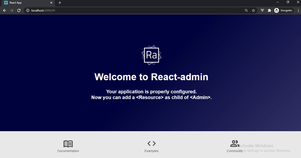Close the React App tab
301x158 pixels.
pos(51,3)
